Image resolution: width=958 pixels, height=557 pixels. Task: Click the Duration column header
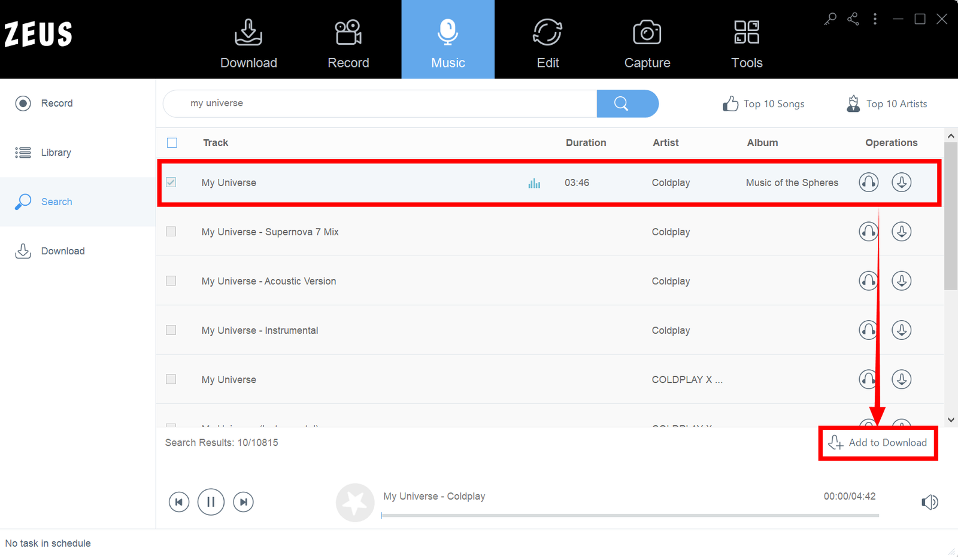click(x=586, y=142)
